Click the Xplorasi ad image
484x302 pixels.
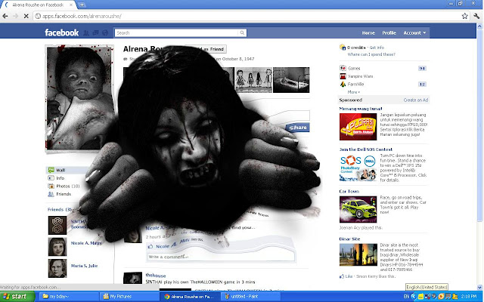(358, 127)
